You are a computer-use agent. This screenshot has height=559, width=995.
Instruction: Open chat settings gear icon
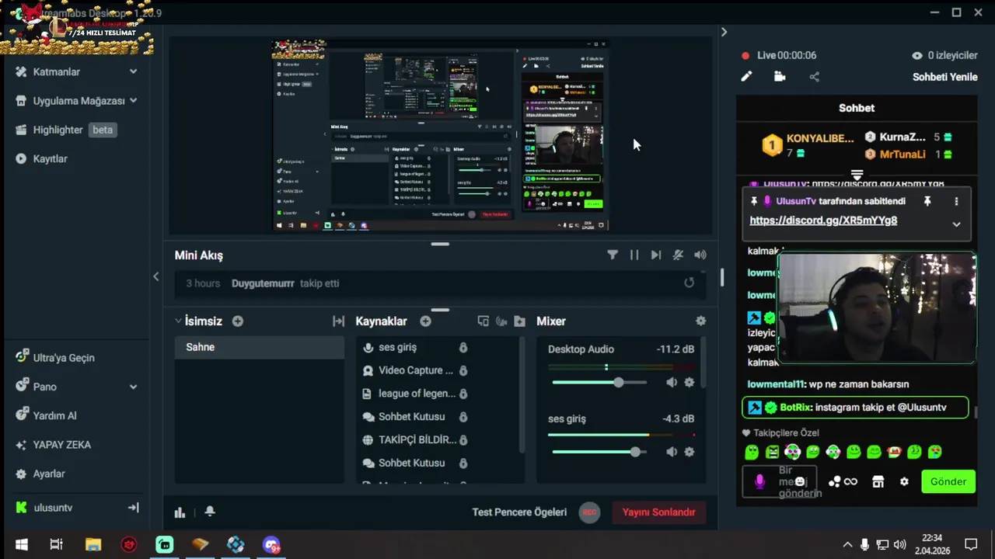[x=904, y=481]
